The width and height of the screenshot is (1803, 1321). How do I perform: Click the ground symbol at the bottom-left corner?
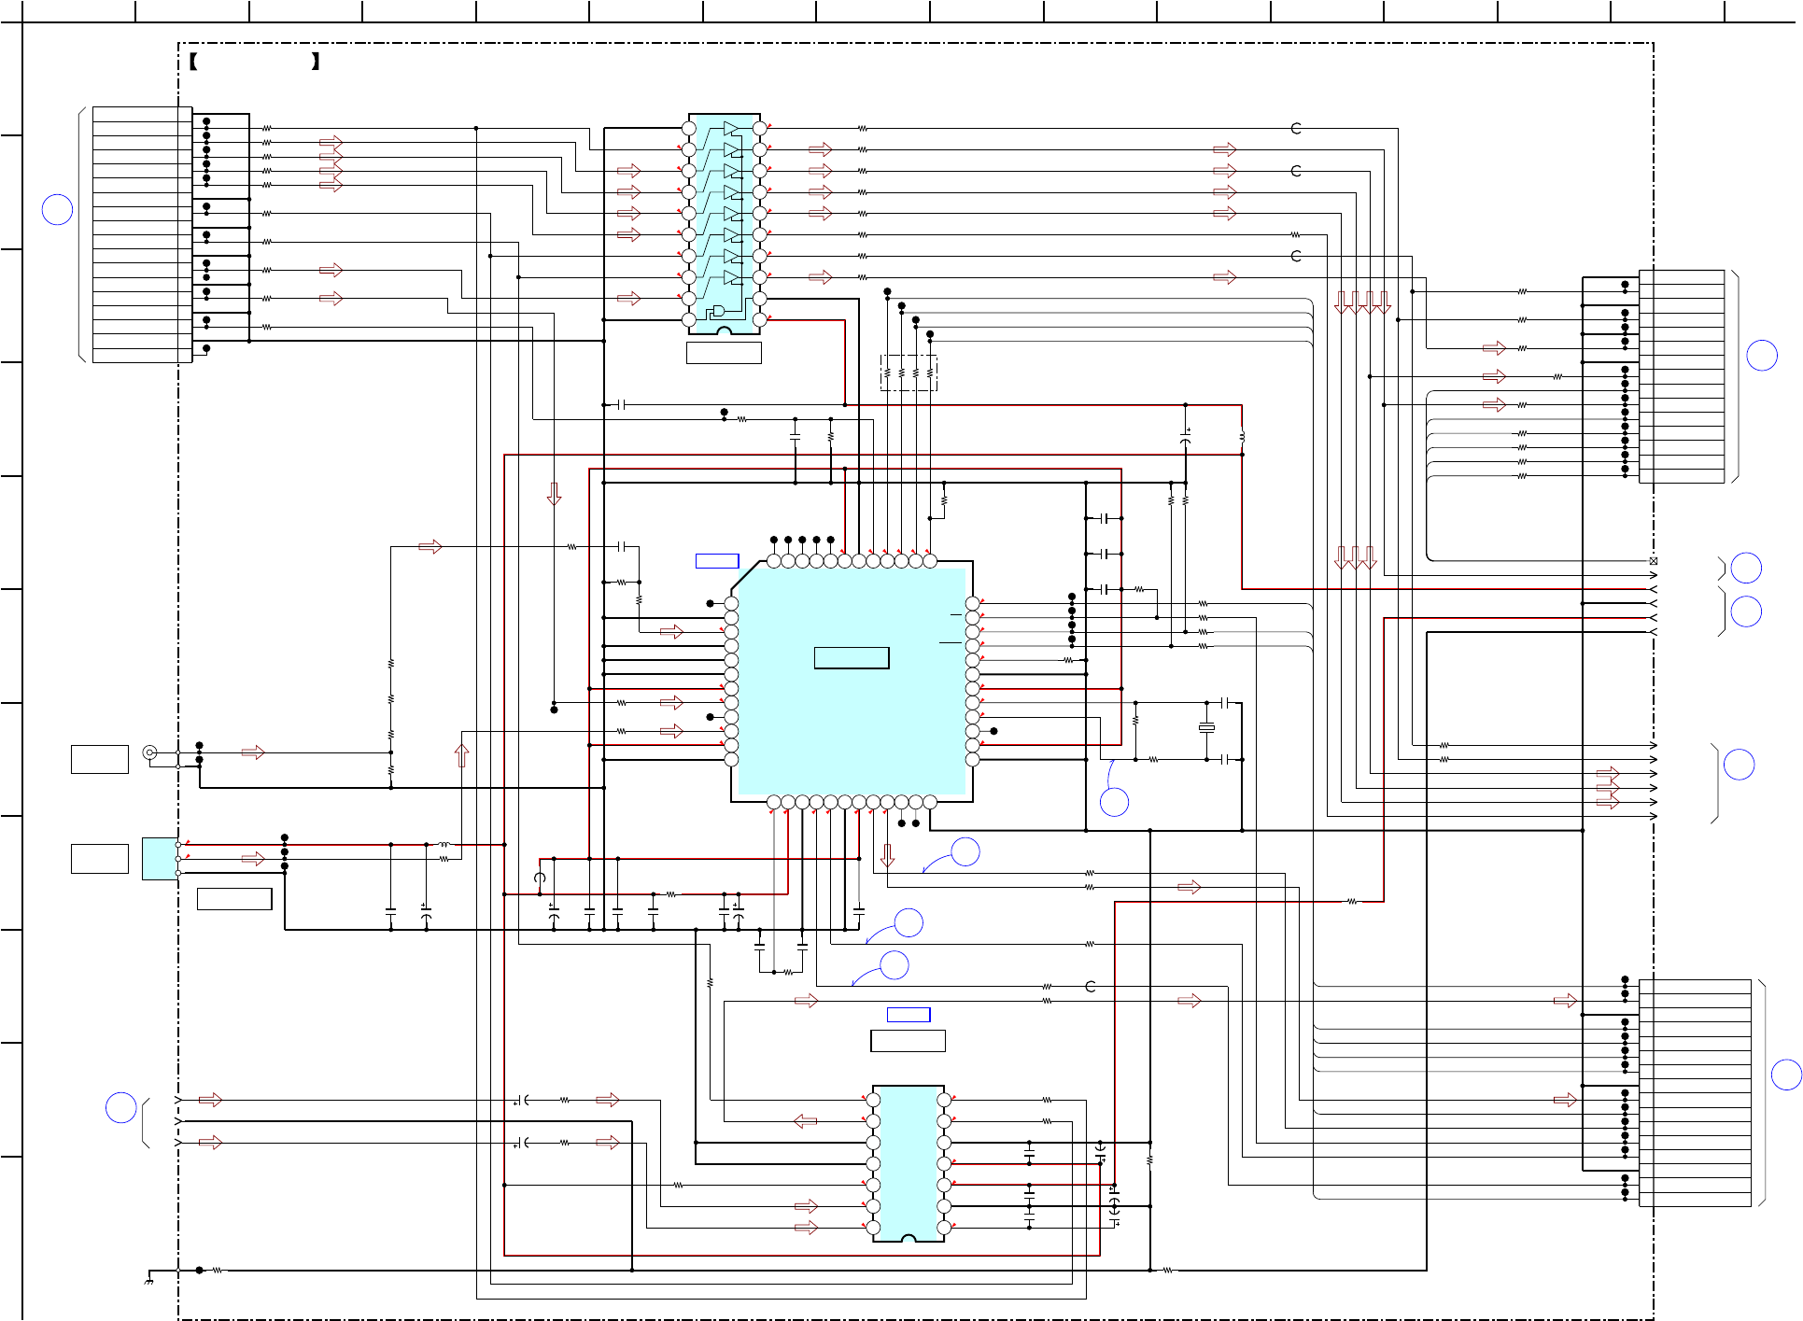(148, 1280)
